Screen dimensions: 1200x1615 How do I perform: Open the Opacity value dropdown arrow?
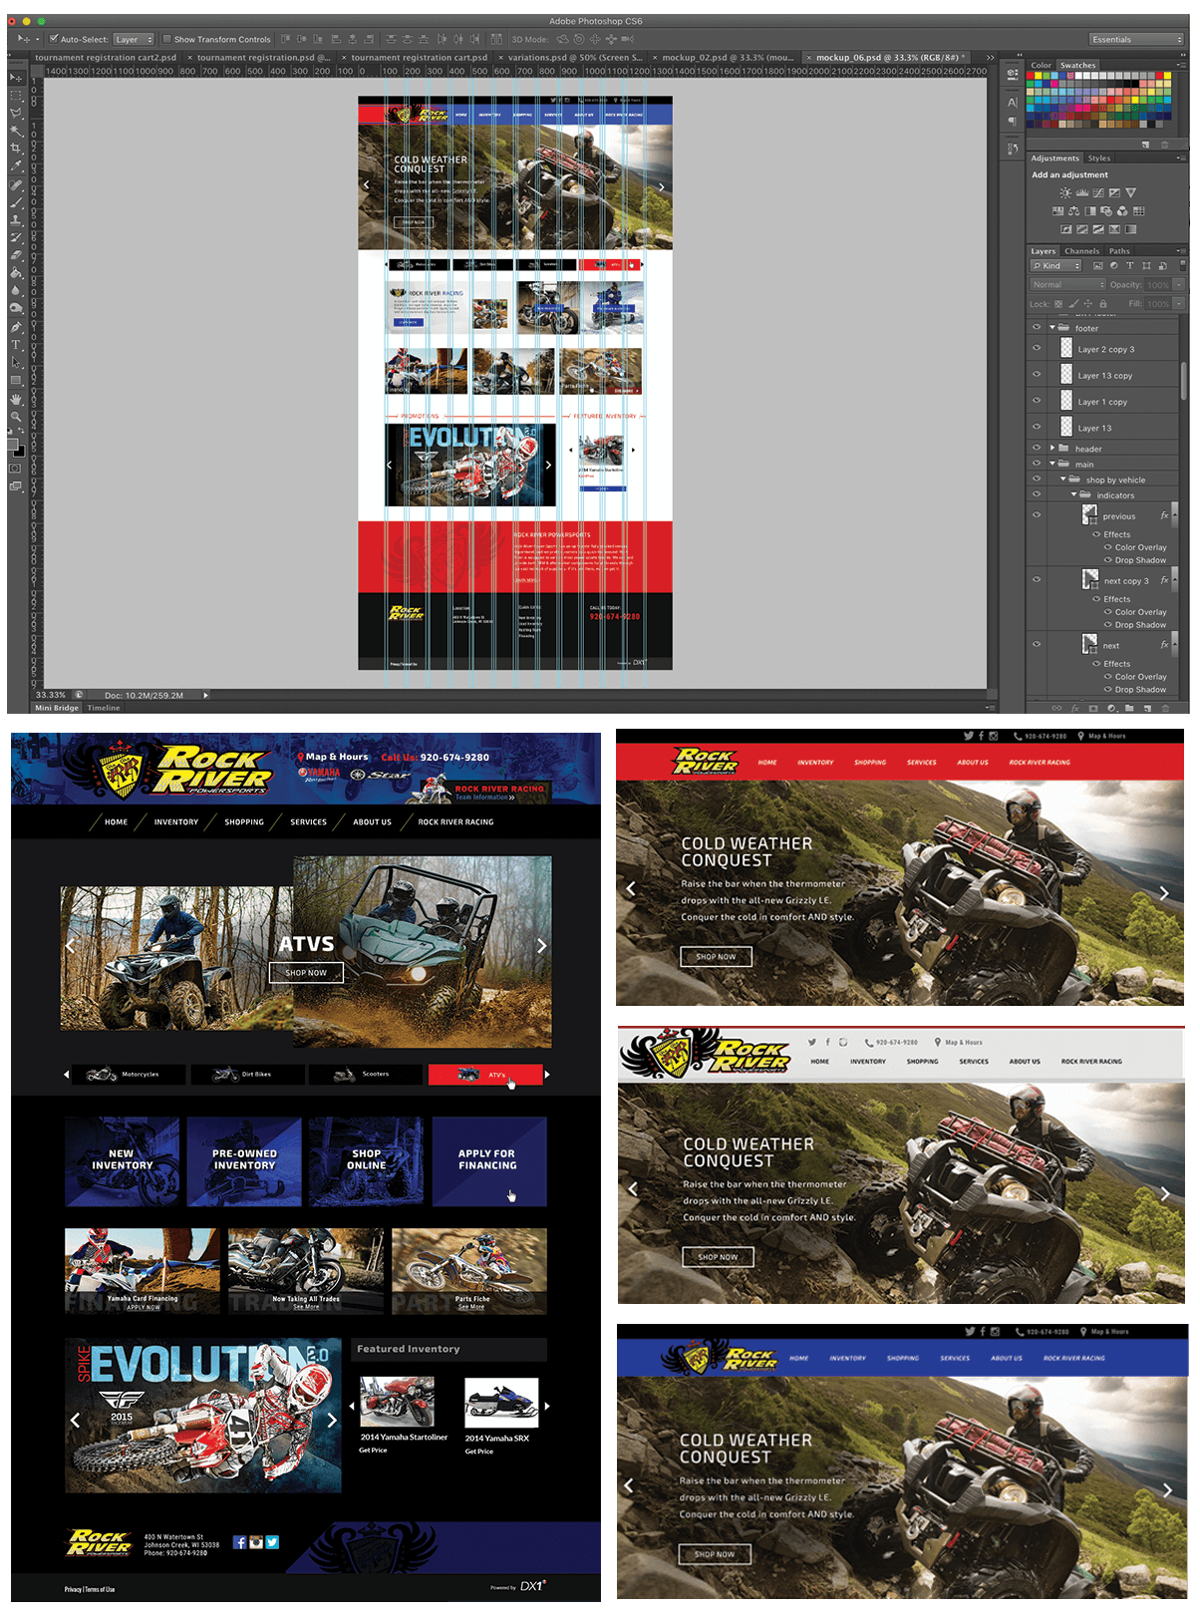(x=1178, y=285)
